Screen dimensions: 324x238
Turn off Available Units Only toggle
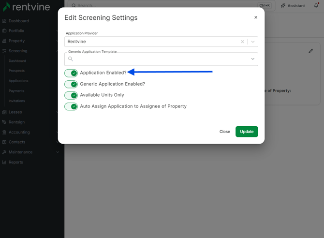point(71,95)
